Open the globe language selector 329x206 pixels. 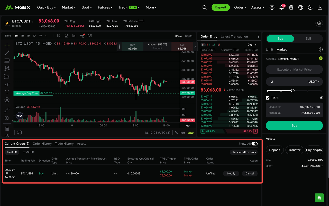[x=301, y=7]
